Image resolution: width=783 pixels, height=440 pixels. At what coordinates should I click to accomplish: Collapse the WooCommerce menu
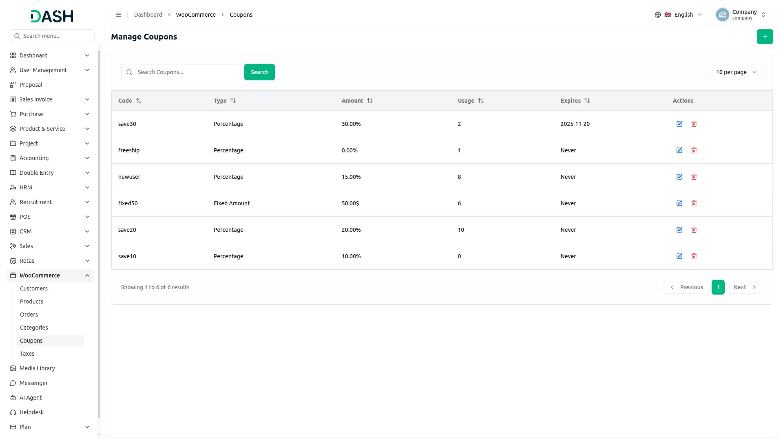(x=50, y=275)
